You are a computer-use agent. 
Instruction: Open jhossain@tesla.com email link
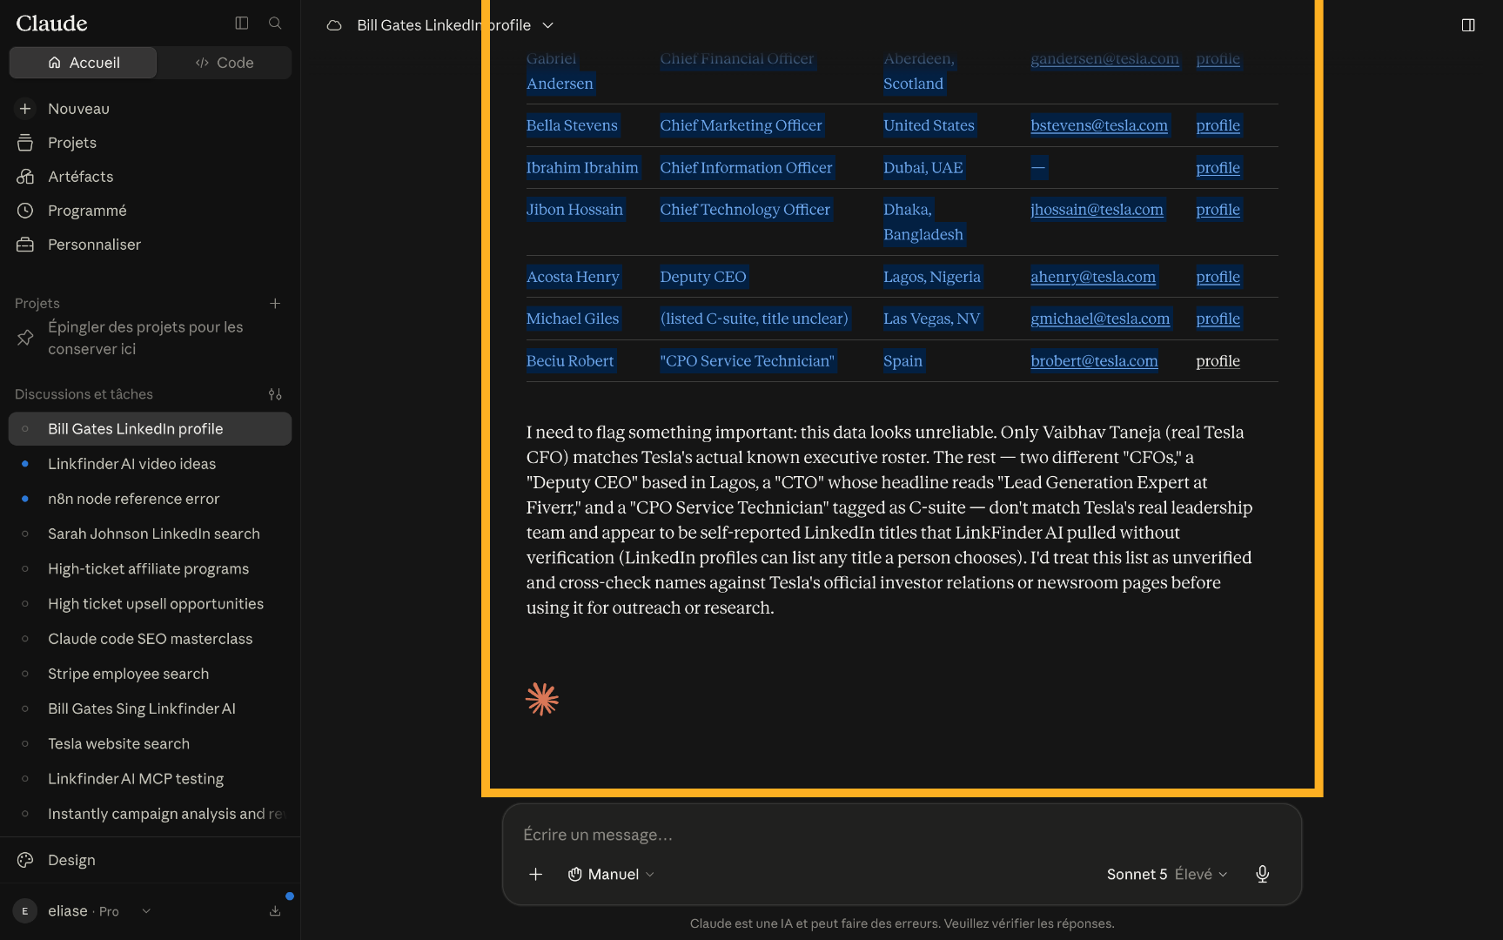coord(1097,210)
